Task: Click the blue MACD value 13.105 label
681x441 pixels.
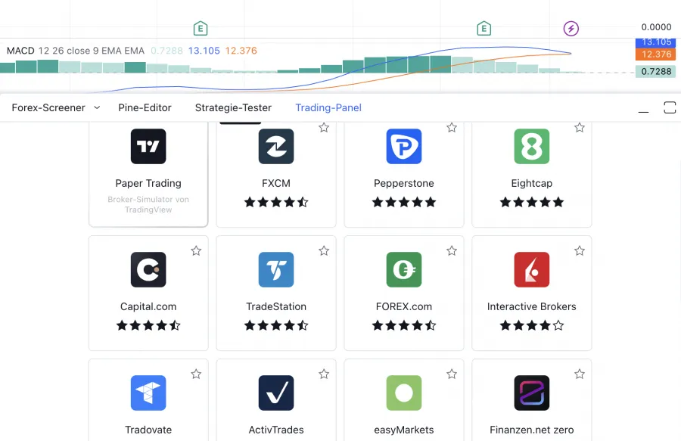Action: pos(204,51)
